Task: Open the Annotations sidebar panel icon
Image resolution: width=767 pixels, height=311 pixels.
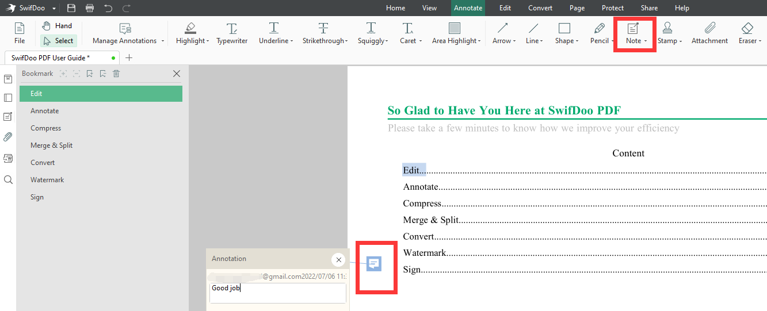Action: coord(8,117)
